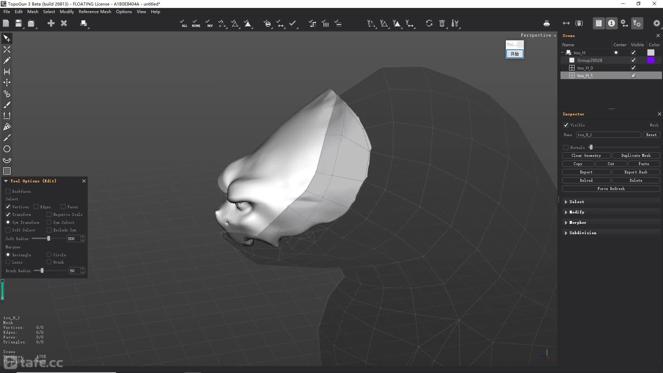Click the Select NONE toolbar icon
The width and height of the screenshot is (663, 373).
196,23
